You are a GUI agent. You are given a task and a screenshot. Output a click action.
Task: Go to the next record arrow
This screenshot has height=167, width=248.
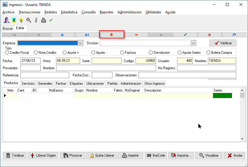63,35
